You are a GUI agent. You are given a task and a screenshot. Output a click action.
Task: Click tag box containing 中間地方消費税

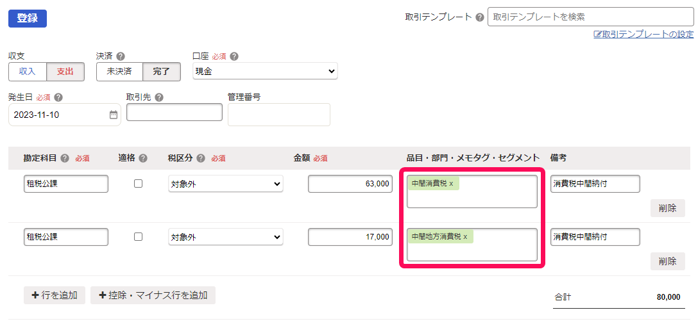click(x=472, y=245)
